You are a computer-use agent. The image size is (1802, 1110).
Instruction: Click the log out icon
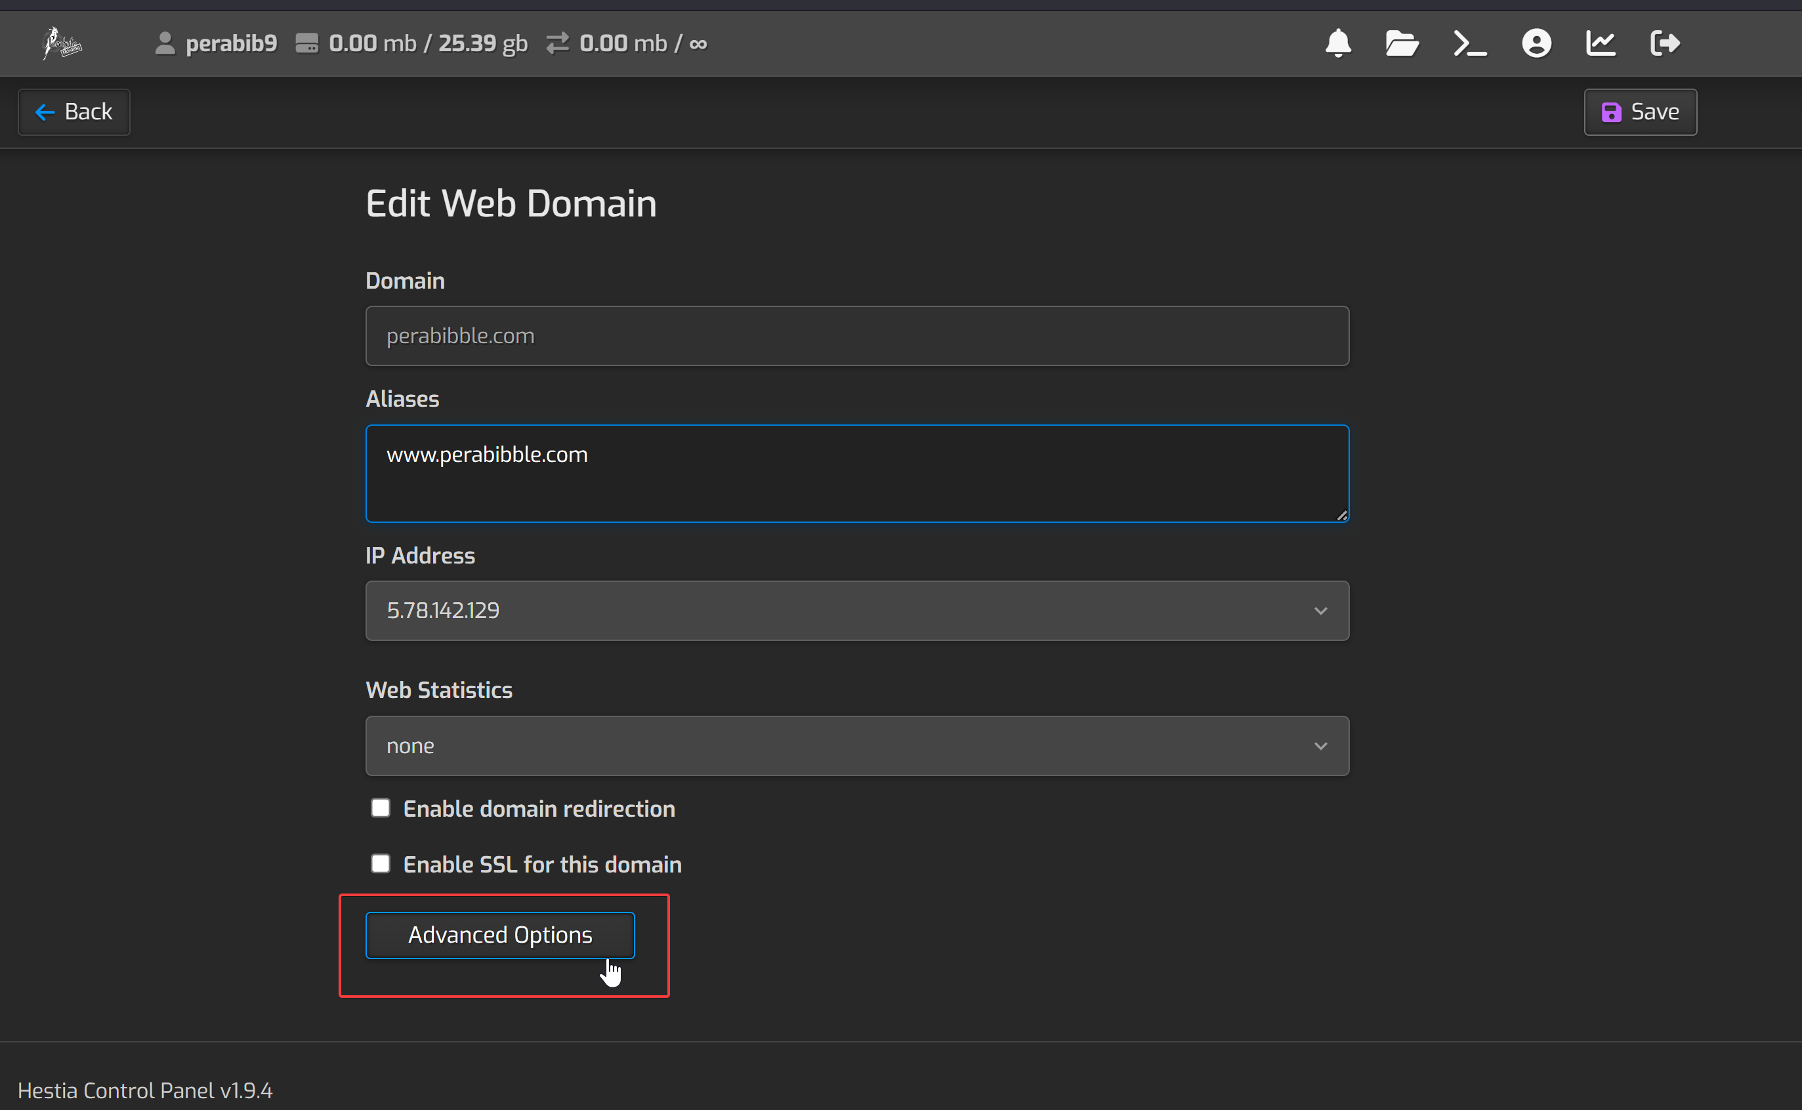pos(1664,43)
